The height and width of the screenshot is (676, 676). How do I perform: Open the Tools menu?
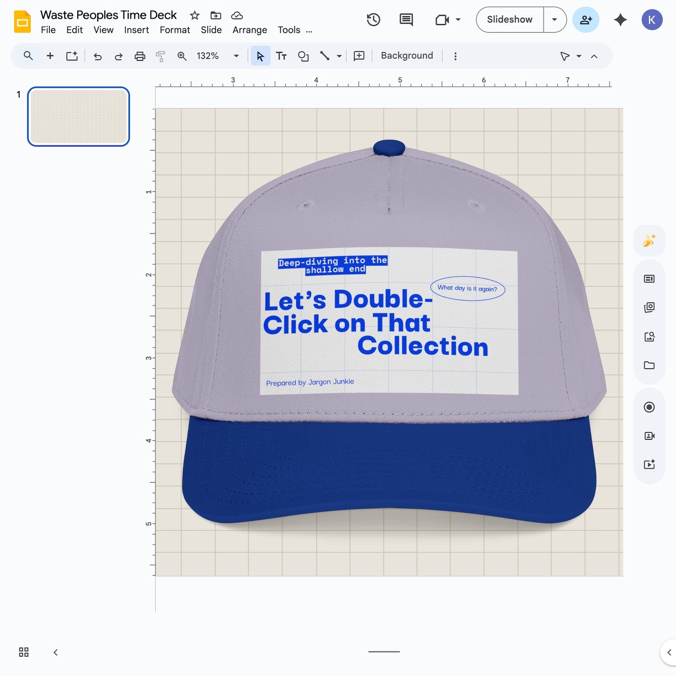(289, 30)
